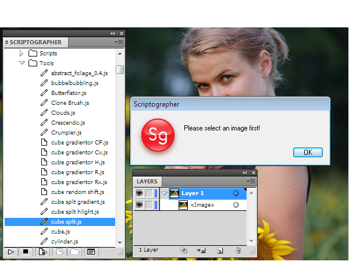The height and width of the screenshot is (279, 349).
Task: Collapse Layer 1 disclosure triangle
Action: click(x=165, y=193)
